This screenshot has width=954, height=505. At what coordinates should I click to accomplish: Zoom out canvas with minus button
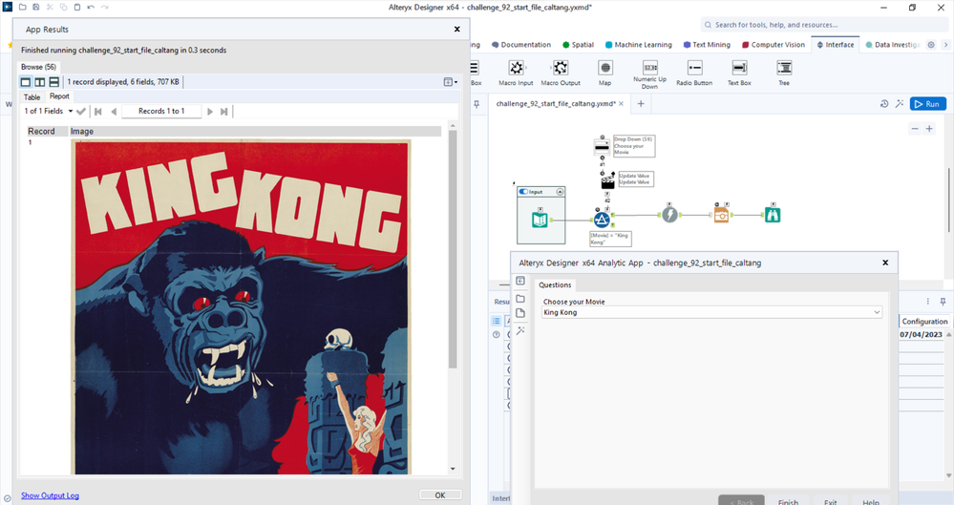click(915, 128)
